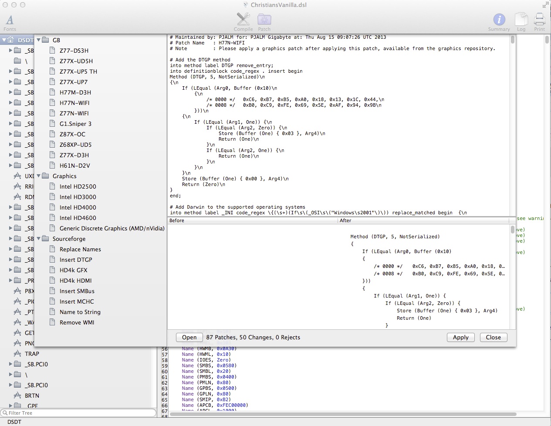
Task: Open the Fonts panel icon
Action: coord(10,20)
